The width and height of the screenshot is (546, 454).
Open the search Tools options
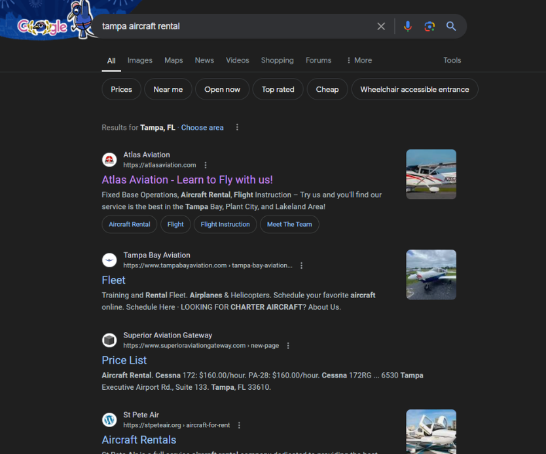tap(452, 60)
